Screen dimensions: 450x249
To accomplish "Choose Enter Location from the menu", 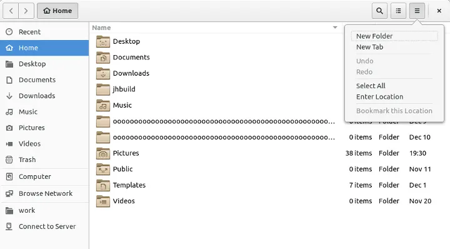I will (x=394, y=97).
